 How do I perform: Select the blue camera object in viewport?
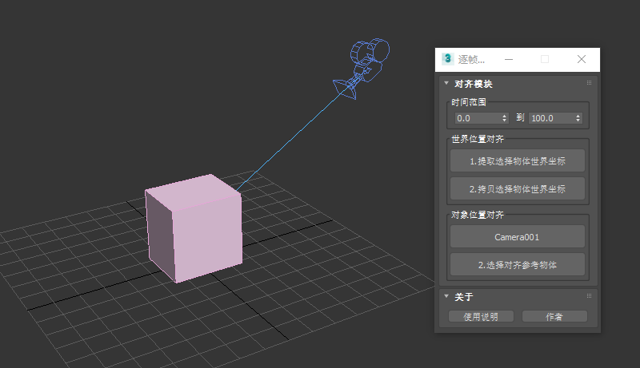click(367, 64)
